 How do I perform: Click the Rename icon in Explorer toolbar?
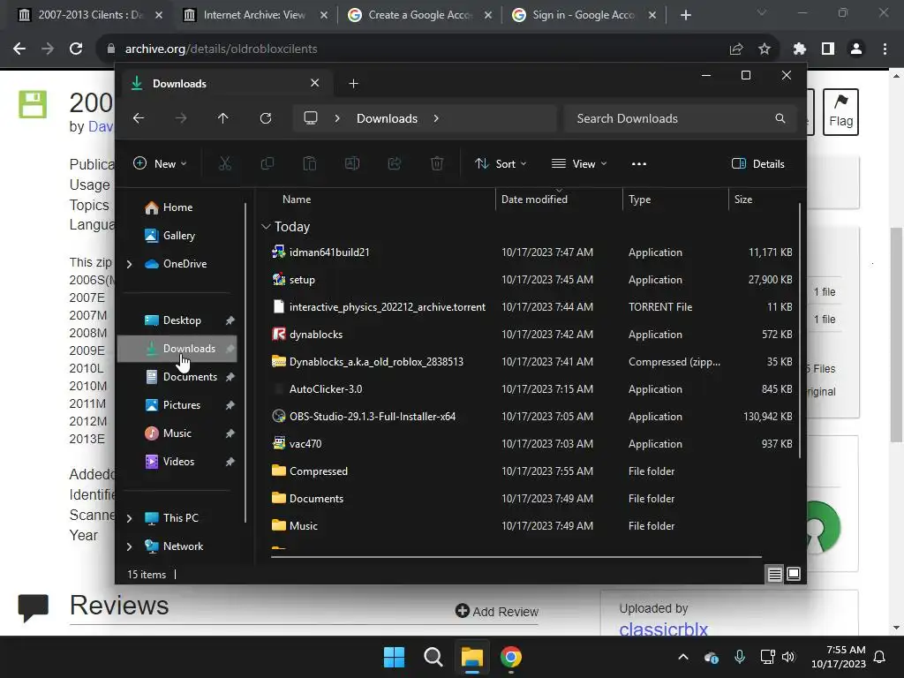(352, 163)
